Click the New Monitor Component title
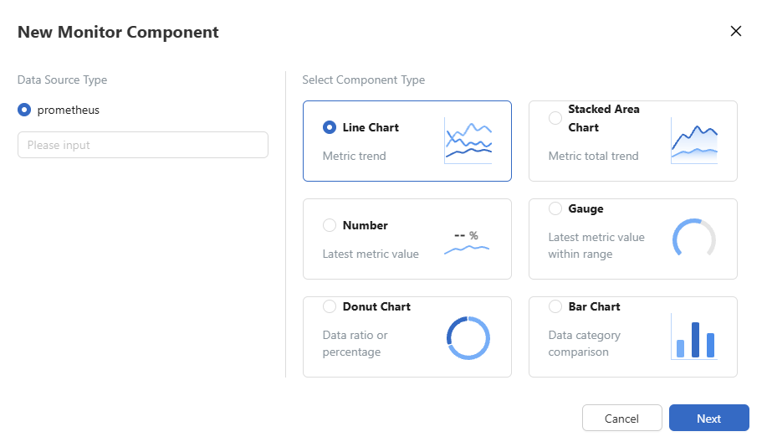Viewport: 767px width, 447px height. [x=118, y=32]
